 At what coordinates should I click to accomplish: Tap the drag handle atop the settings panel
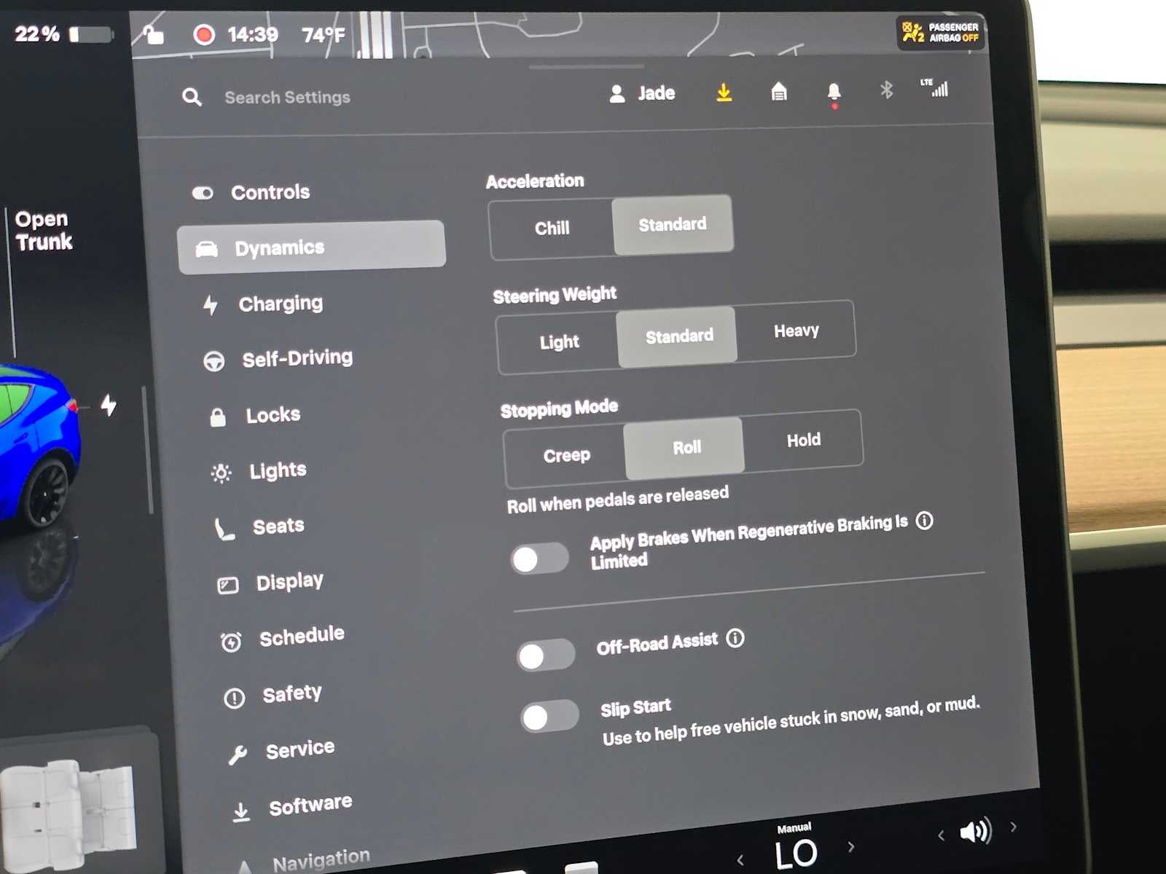pyautogui.click(x=585, y=67)
